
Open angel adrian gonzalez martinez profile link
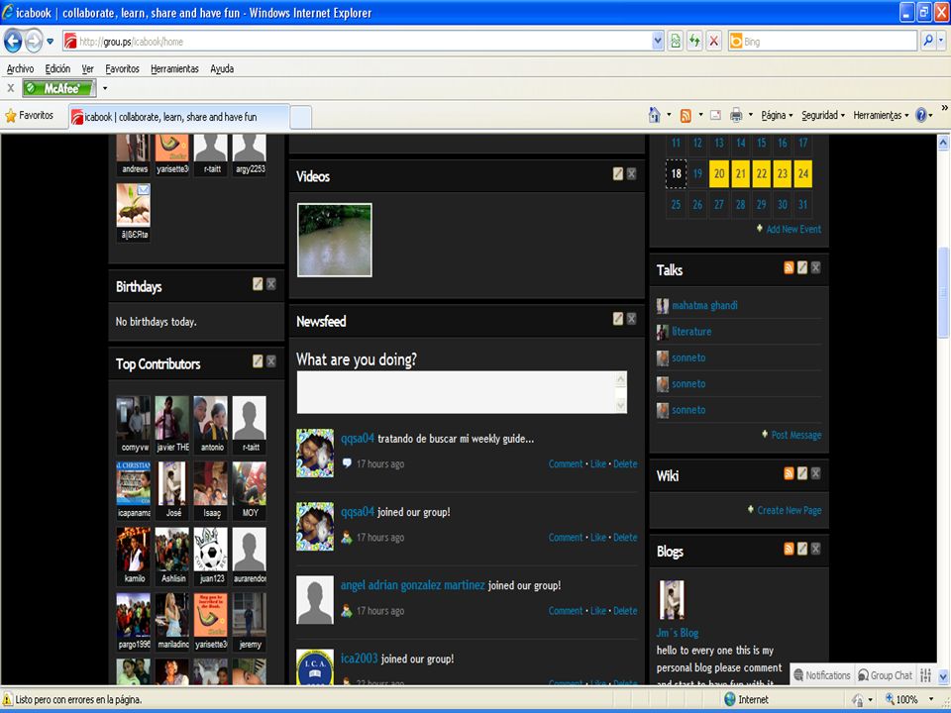pyautogui.click(x=412, y=585)
